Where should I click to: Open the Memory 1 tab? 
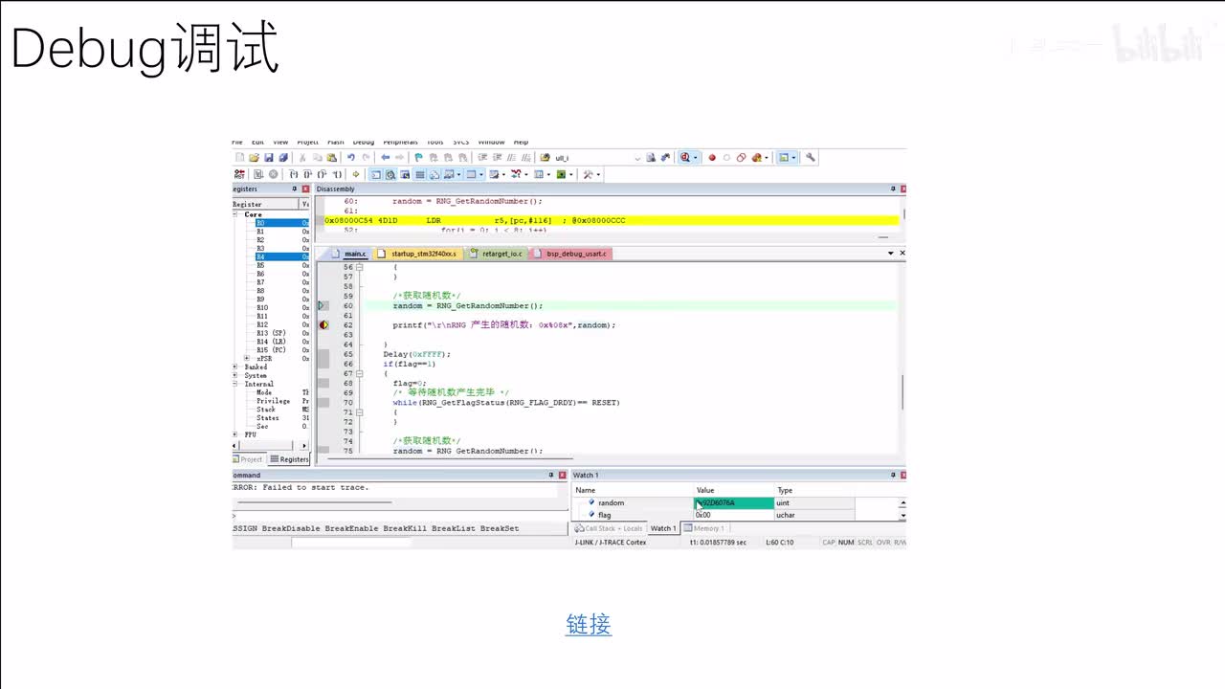tap(703, 528)
